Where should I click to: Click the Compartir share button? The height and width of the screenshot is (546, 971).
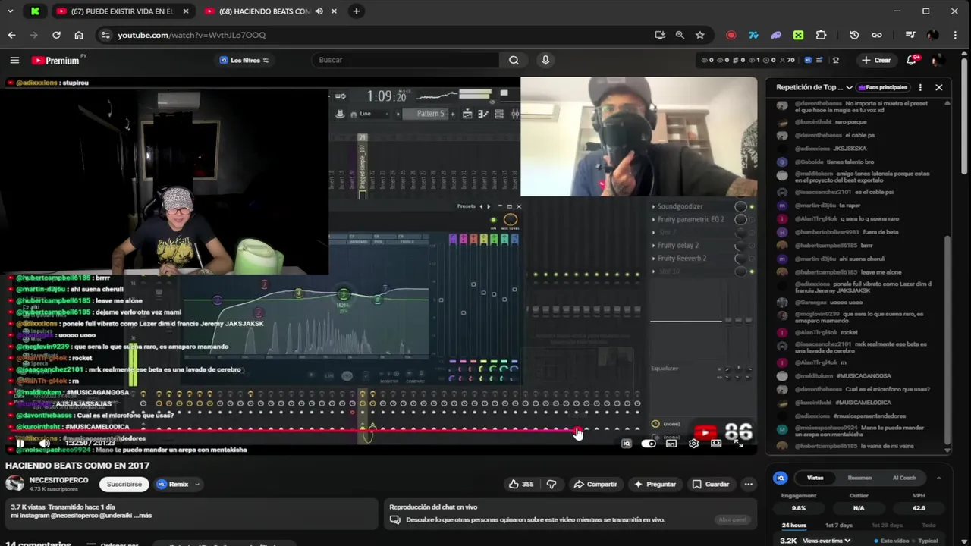coord(595,484)
